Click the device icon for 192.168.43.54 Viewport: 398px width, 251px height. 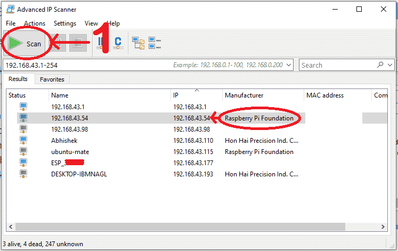coord(23,118)
